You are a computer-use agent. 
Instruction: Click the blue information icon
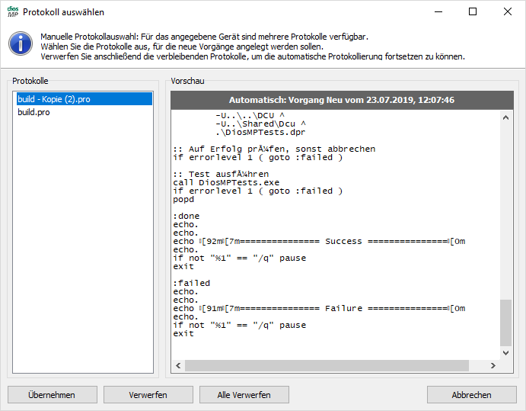point(21,43)
